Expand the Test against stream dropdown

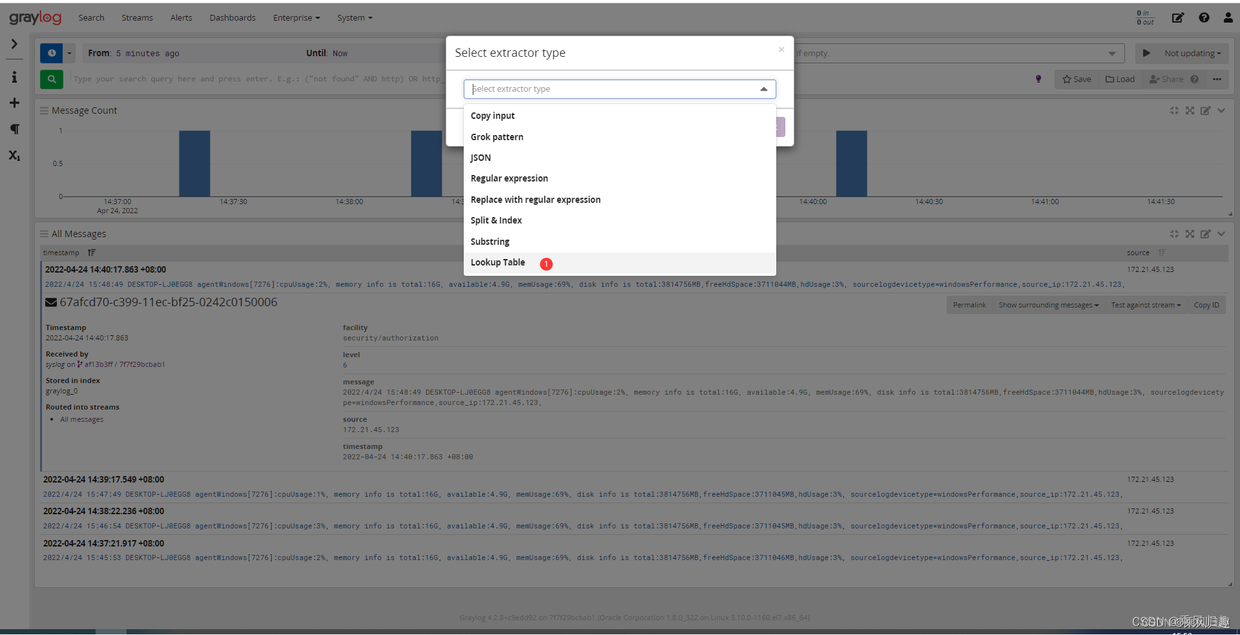(x=1145, y=304)
